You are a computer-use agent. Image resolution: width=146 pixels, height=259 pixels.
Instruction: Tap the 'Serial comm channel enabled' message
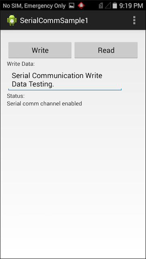tap(44, 104)
